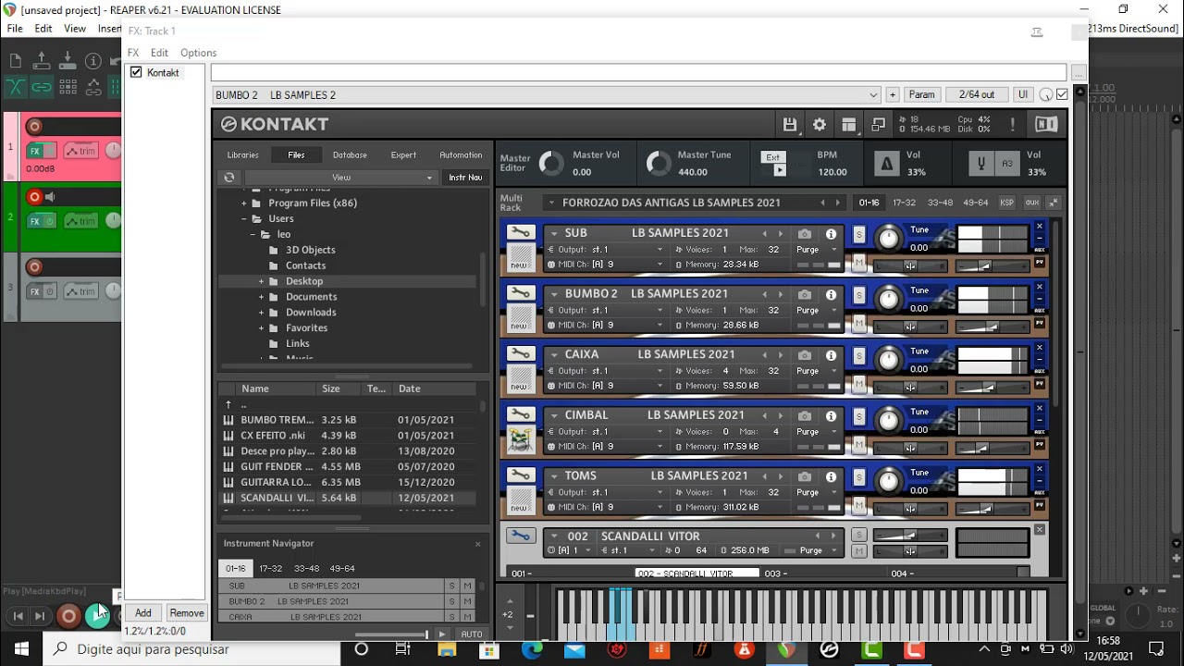1184x666 pixels.
Task: Click the tuning fork reference tone icon
Action: 980,164
